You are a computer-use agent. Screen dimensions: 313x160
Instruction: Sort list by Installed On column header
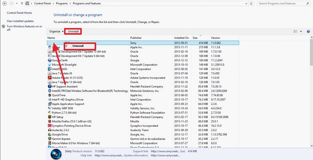coord(182,38)
